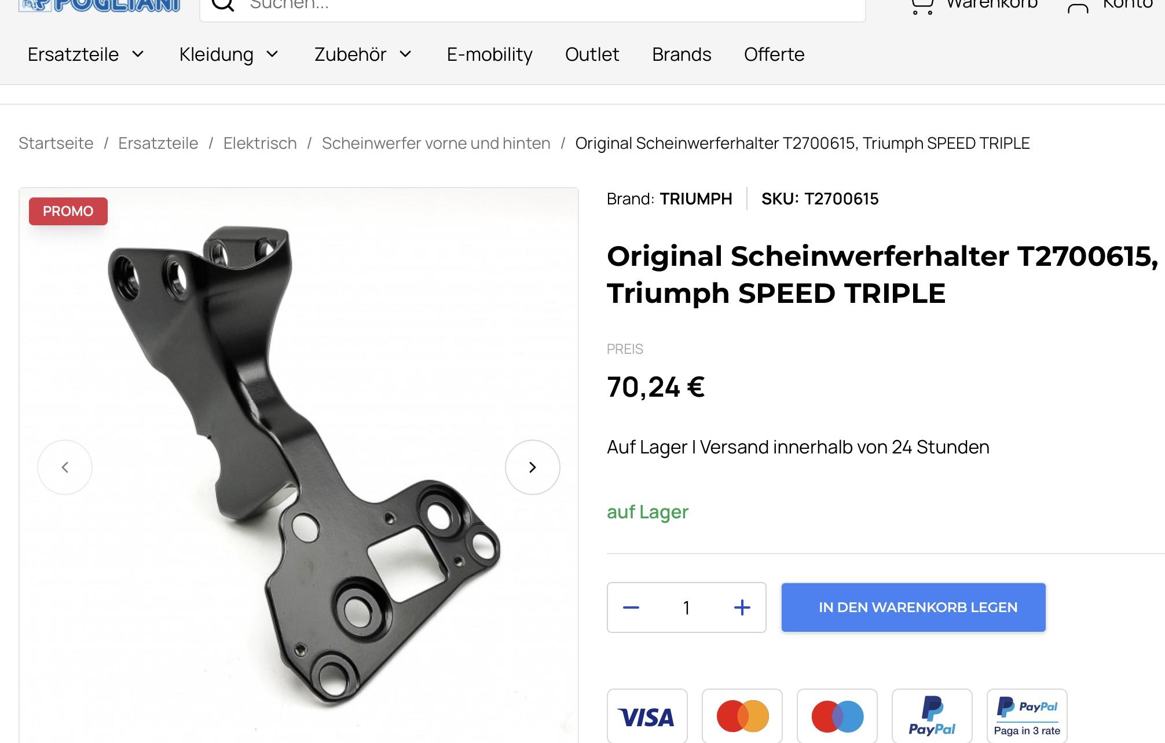Click the search magnifier icon
This screenshot has width=1165, height=743.
(x=223, y=5)
